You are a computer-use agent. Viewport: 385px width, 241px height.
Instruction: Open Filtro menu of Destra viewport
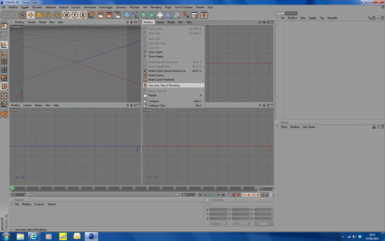point(48,106)
